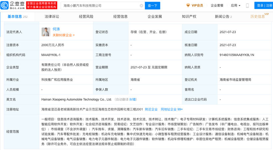
Task: Click the 纠错 correction link
Action: pos(133,99)
